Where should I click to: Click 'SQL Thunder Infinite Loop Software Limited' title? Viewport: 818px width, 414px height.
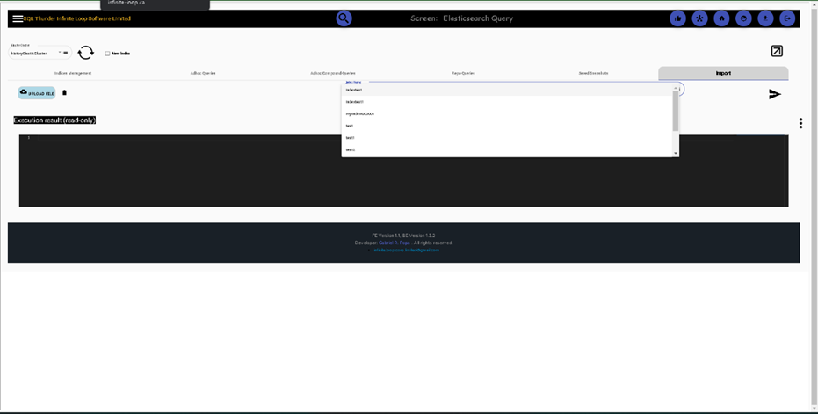76,18
